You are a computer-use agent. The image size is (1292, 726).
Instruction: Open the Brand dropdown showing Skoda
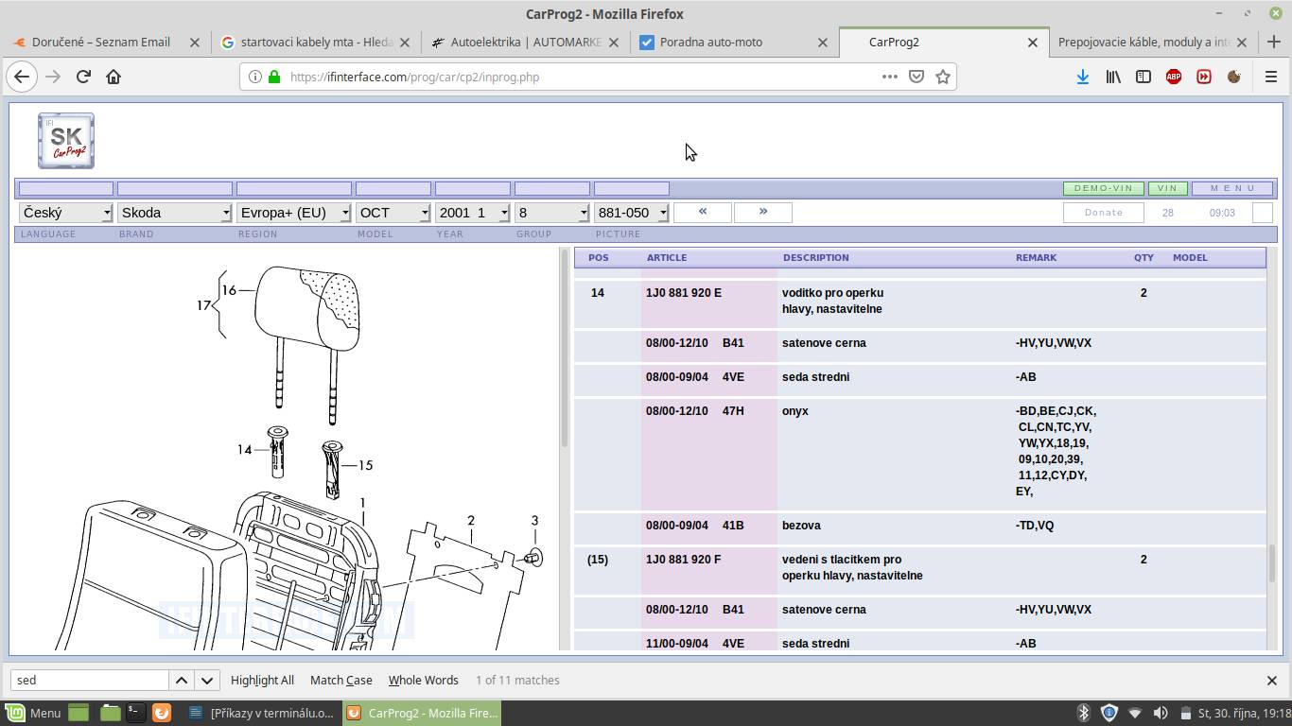click(175, 213)
